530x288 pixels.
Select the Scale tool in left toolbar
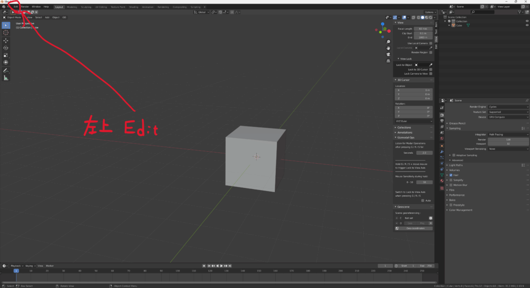tap(6, 55)
